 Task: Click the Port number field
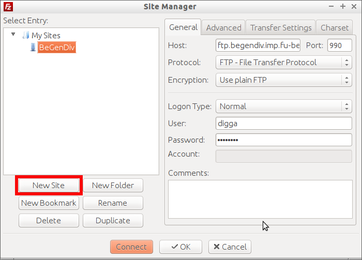pos(339,45)
